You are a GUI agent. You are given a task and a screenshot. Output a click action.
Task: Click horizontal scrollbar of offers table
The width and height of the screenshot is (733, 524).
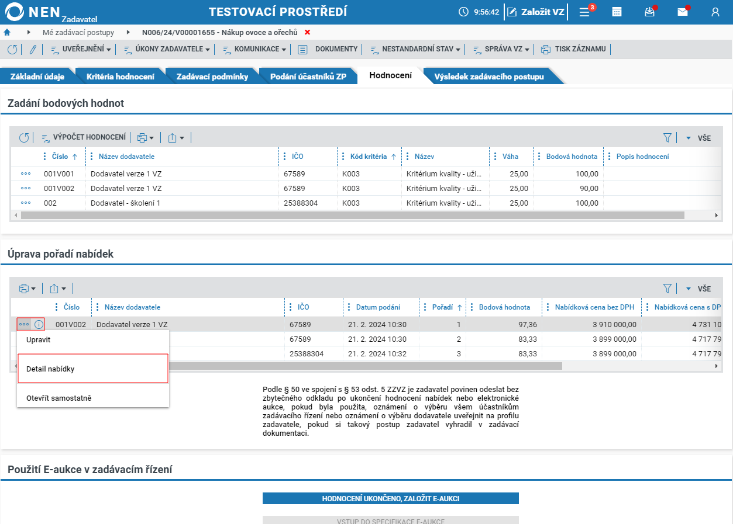coord(291,366)
